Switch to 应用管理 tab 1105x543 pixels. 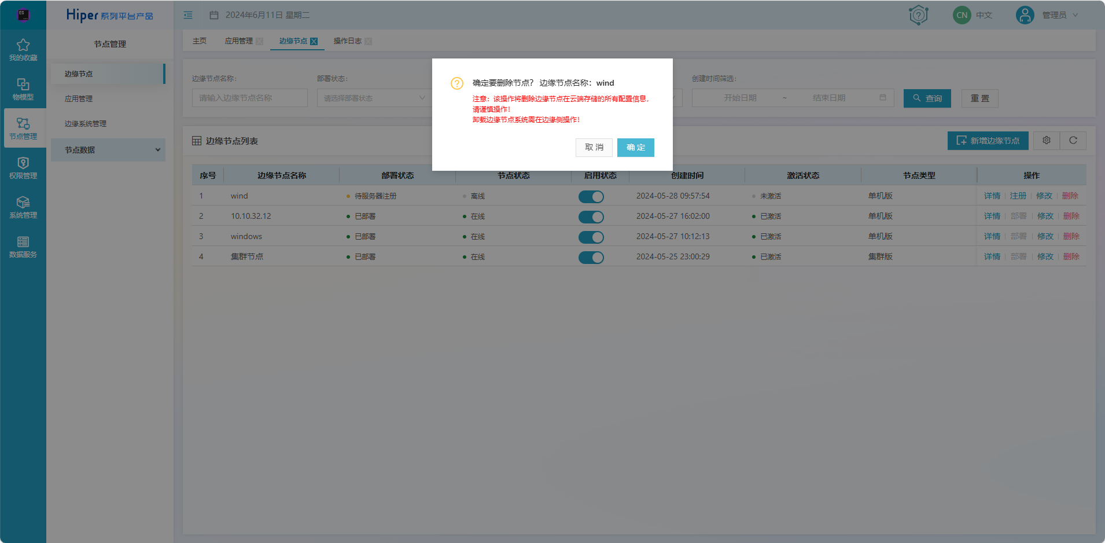click(x=238, y=41)
